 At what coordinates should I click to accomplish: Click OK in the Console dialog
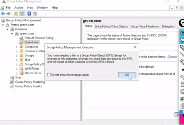coord(127,75)
